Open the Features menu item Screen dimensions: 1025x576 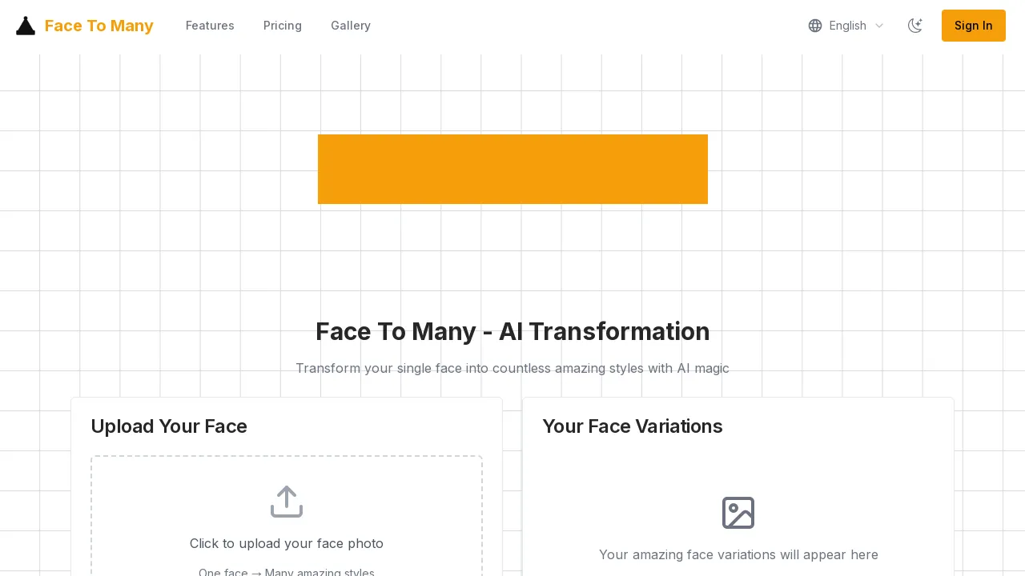point(210,26)
